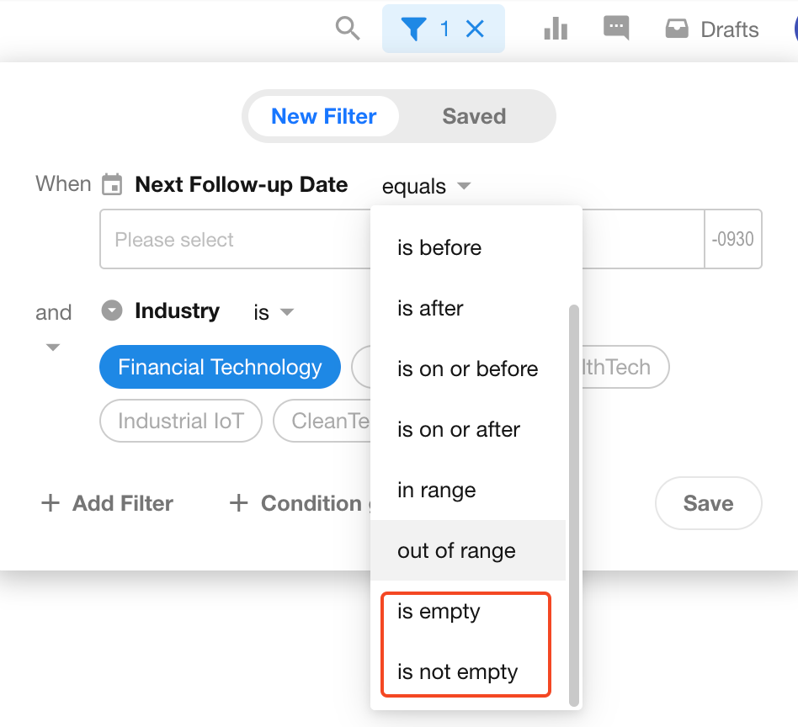Click the calendar icon beside Next Follow-up Date
The width and height of the screenshot is (798, 727).
point(112,184)
